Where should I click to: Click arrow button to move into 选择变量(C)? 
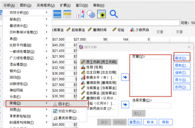pos(125,105)
